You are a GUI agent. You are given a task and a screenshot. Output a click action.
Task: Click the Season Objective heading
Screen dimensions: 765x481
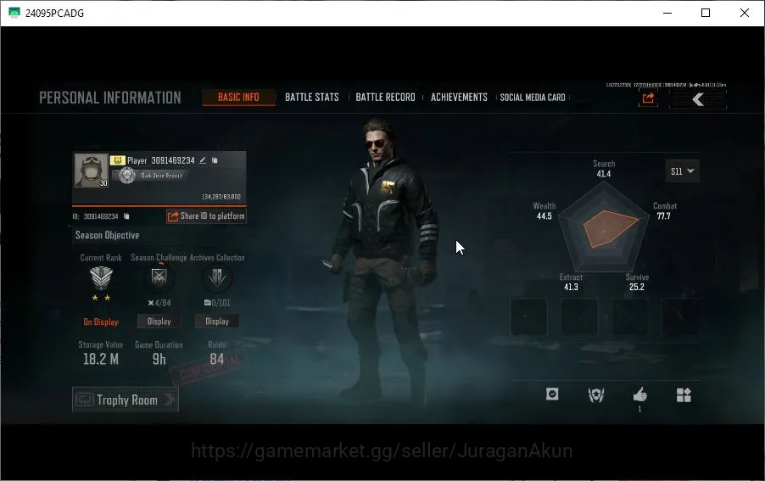[x=108, y=235]
